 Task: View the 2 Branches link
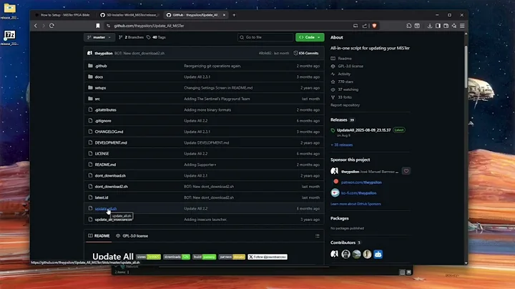(x=131, y=37)
